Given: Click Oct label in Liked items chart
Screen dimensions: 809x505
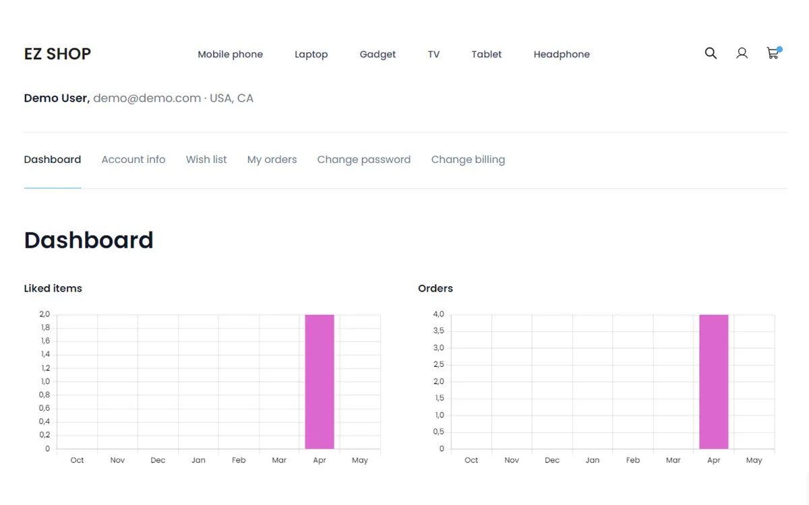Looking at the screenshot, I should 78,461.
